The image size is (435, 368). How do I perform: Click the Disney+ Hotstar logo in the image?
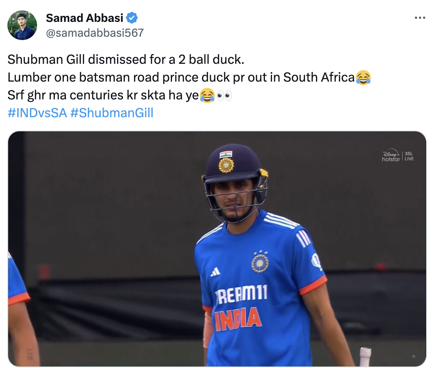pos(391,156)
